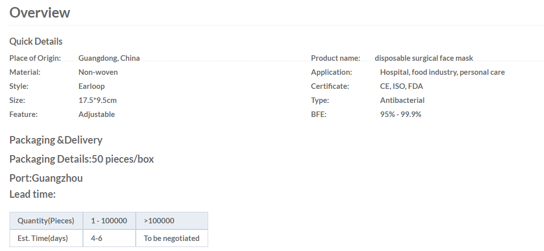Click the Non-woven material value
This screenshot has width=544, height=251.
[98, 72]
